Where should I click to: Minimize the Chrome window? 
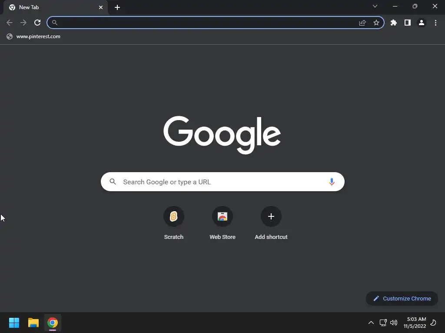[x=395, y=6]
